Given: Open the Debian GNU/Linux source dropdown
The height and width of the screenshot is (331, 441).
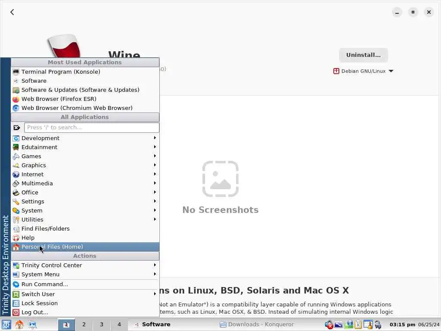Looking at the screenshot, I should coord(363,71).
